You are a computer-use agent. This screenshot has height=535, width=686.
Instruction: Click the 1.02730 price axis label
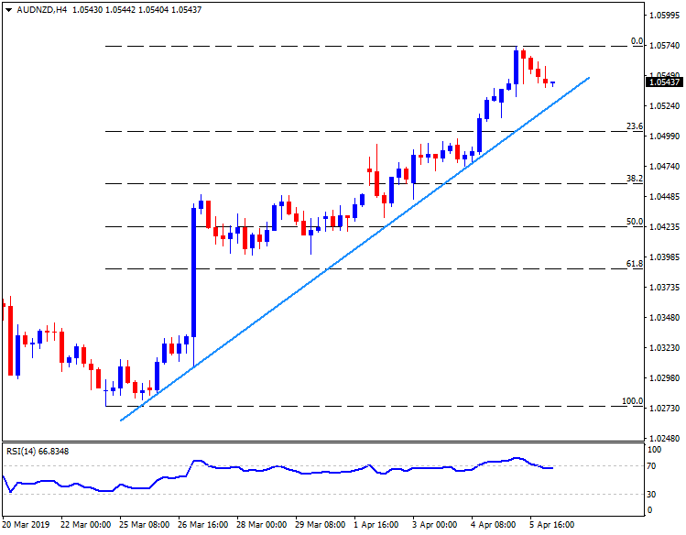click(x=665, y=408)
